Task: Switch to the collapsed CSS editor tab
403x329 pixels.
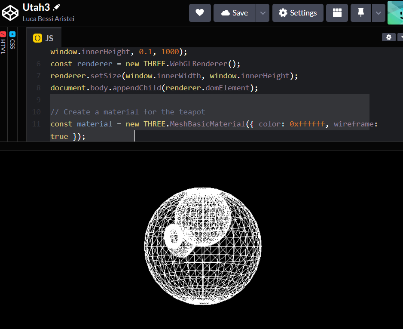Action: click(12, 41)
